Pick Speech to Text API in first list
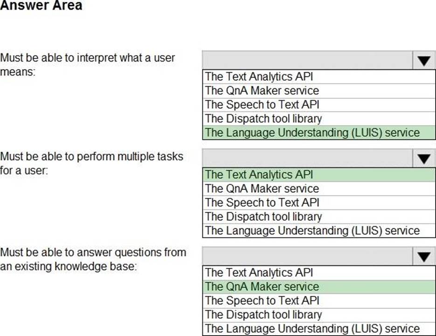This screenshot has height=336, width=436. click(x=319, y=105)
